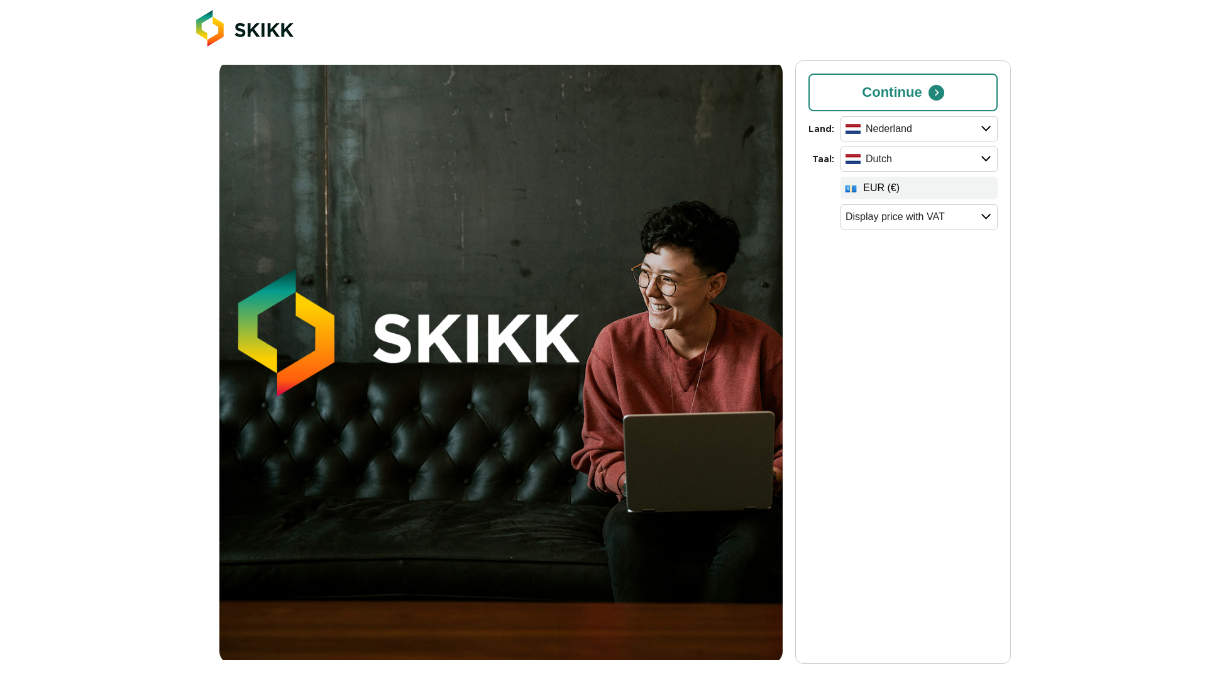1207x679 pixels.
Task: Select the Nederland country combo box
Action: point(919,129)
